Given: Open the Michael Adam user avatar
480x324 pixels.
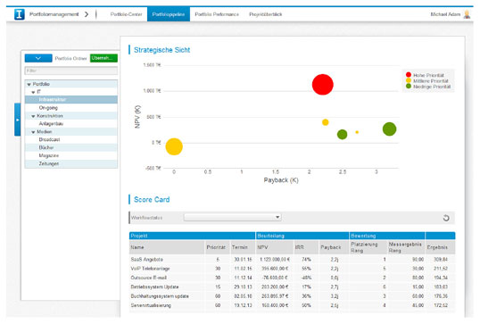Looking at the screenshot, I should point(467,14).
